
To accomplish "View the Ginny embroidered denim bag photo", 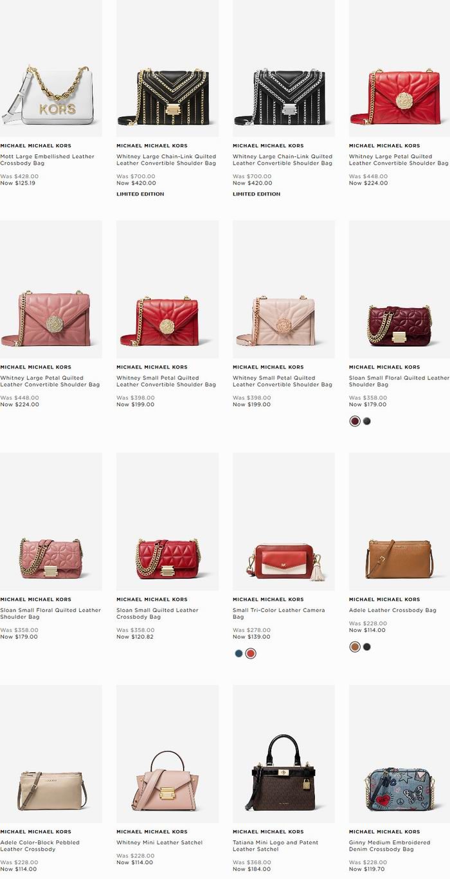I will [399, 754].
